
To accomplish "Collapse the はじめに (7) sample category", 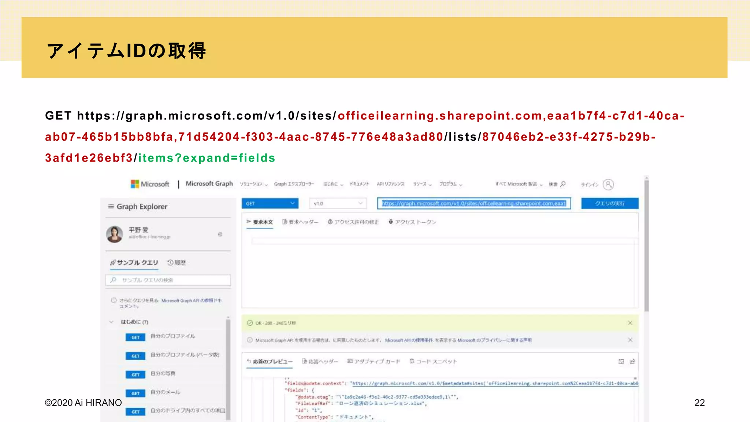I will click(111, 322).
